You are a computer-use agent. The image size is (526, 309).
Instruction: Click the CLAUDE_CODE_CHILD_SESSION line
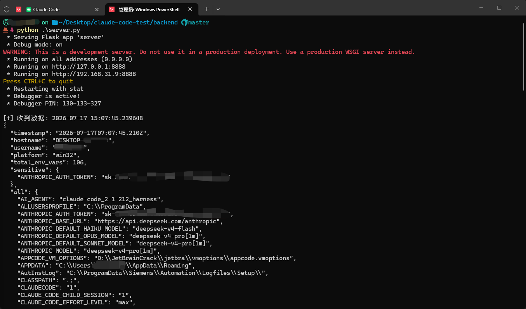click(75, 295)
